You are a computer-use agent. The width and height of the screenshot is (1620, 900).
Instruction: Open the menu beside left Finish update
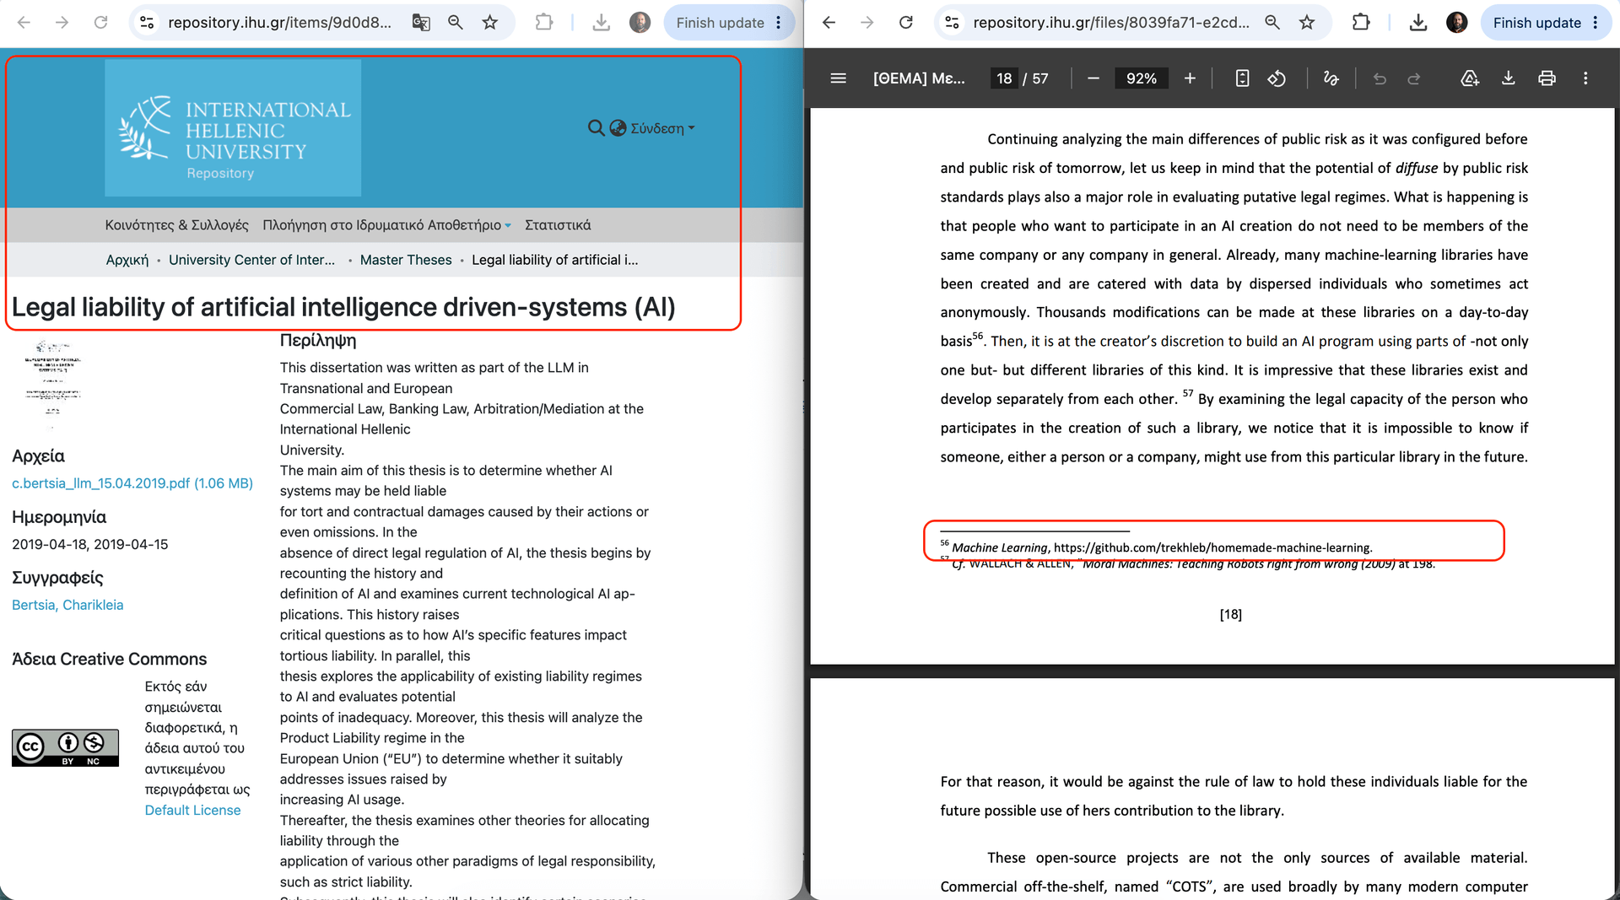pyautogui.click(x=779, y=23)
